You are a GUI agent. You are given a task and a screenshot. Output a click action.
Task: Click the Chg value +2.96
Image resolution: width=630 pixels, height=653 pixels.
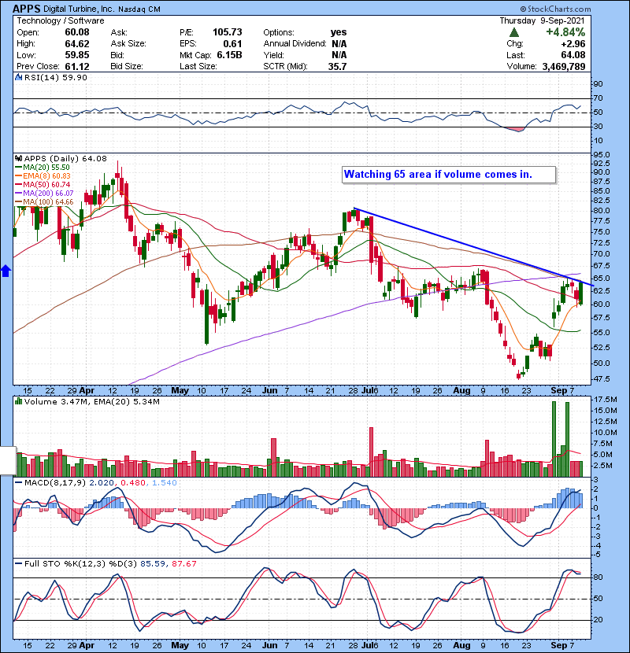coord(573,43)
